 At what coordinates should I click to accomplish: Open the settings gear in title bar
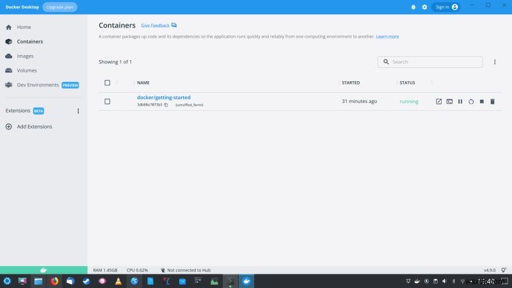[424, 7]
